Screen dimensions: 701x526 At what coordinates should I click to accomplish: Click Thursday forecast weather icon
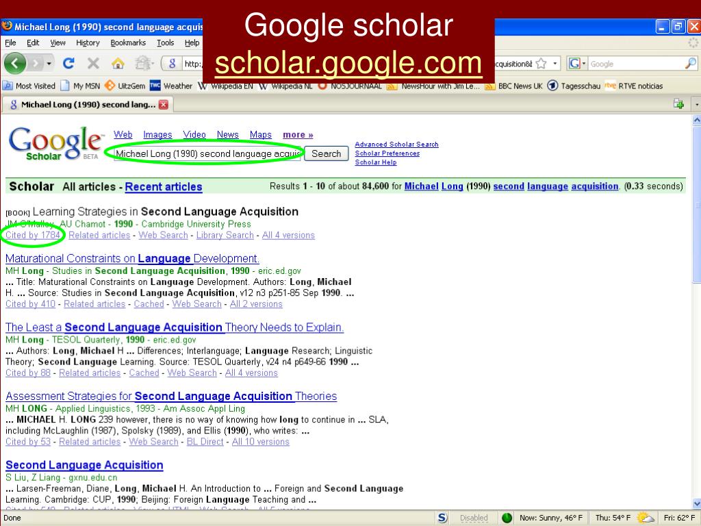pyautogui.click(x=645, y=518)
